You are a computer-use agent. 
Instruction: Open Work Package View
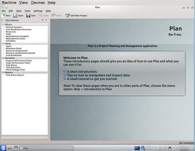point(15,70)
